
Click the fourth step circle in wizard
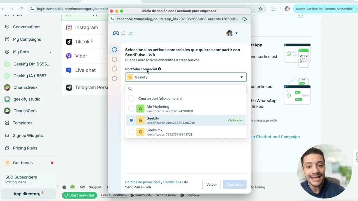click(114, 78)
